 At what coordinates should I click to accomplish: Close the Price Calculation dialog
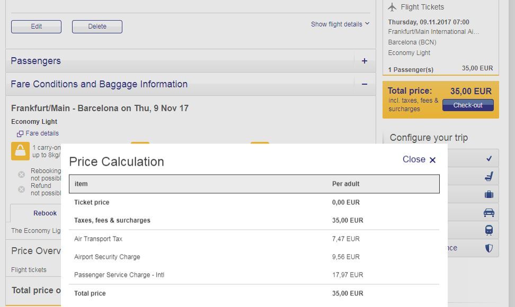tap(419, 159)
